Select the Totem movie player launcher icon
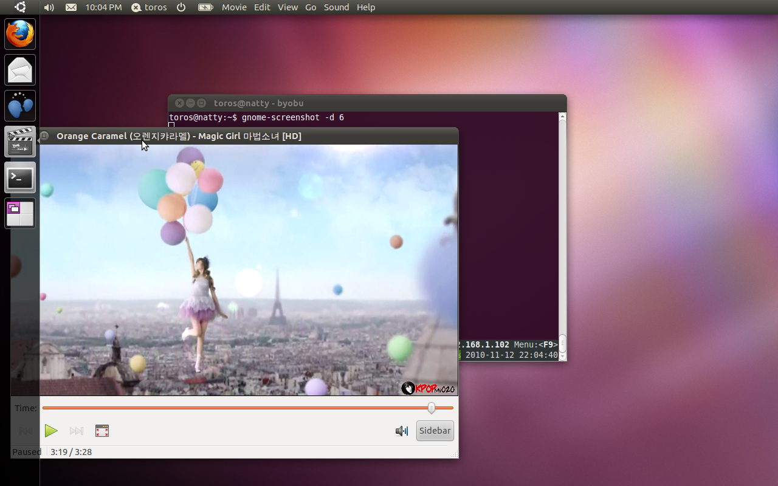The height and width of the screenshot is (486, 778). [x=20, y=142]
